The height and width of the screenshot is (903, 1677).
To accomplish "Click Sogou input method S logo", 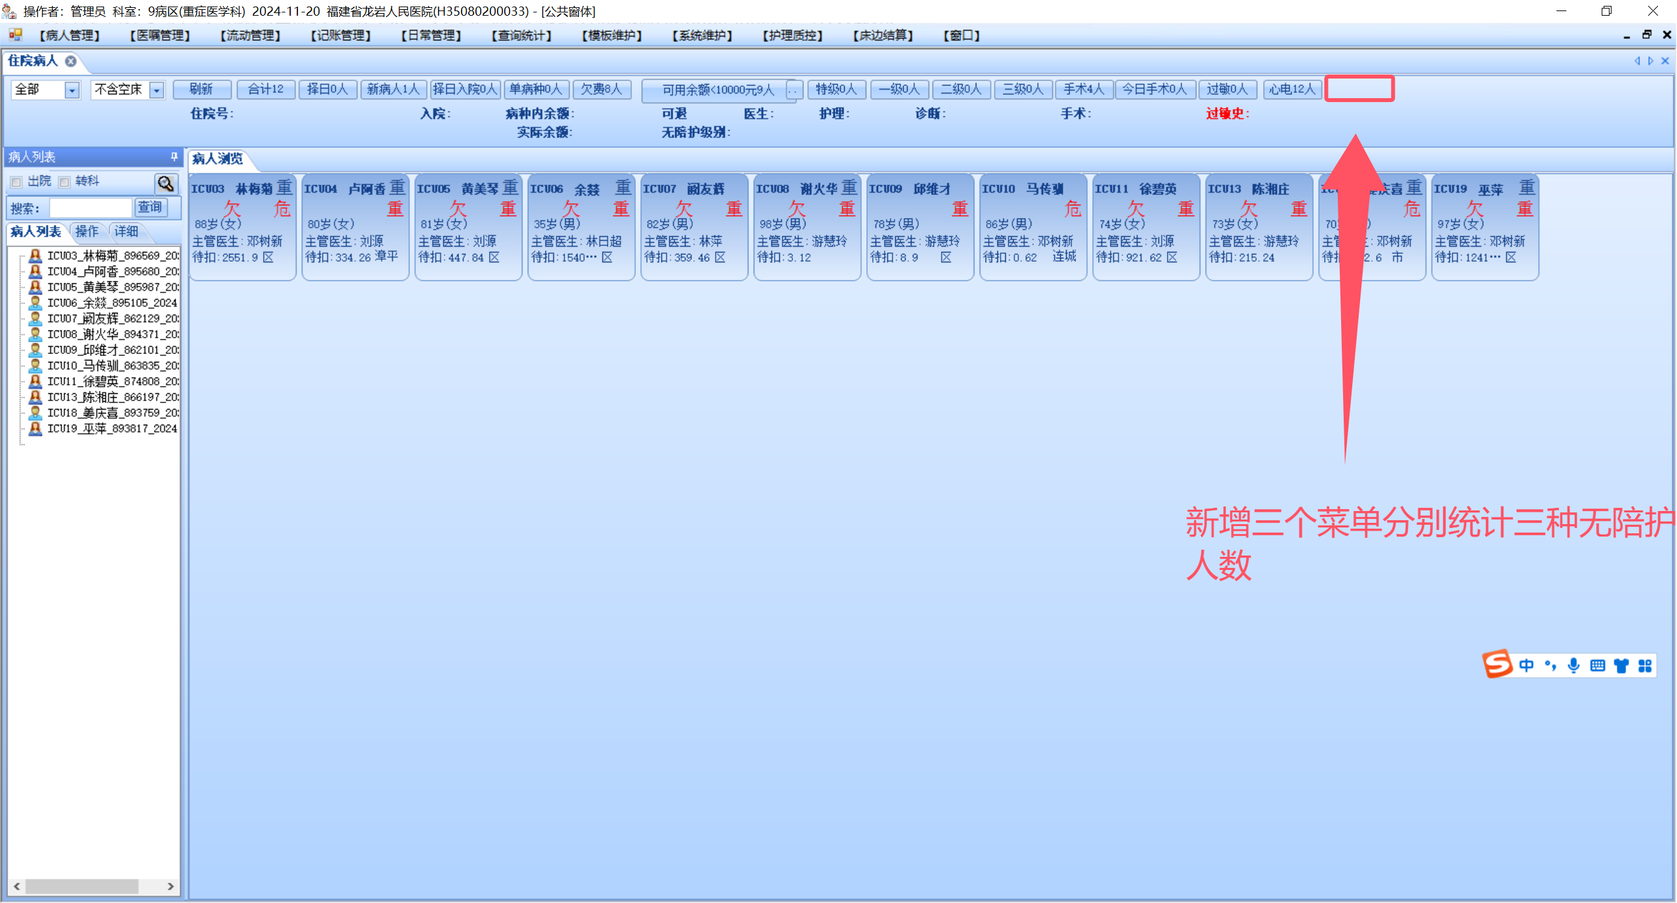I will 1497,665.
